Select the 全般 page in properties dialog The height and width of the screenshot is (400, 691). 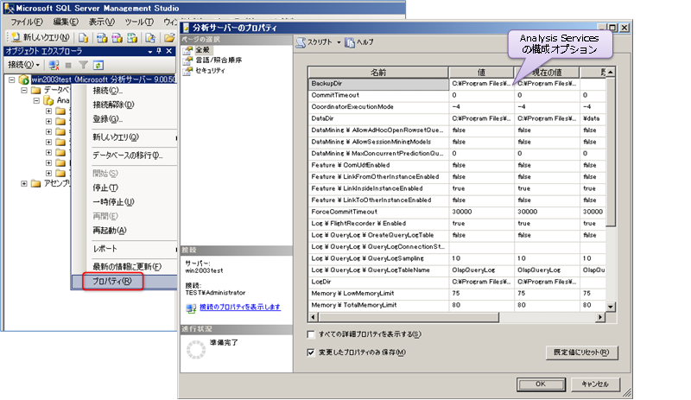[x=203, y=49]
